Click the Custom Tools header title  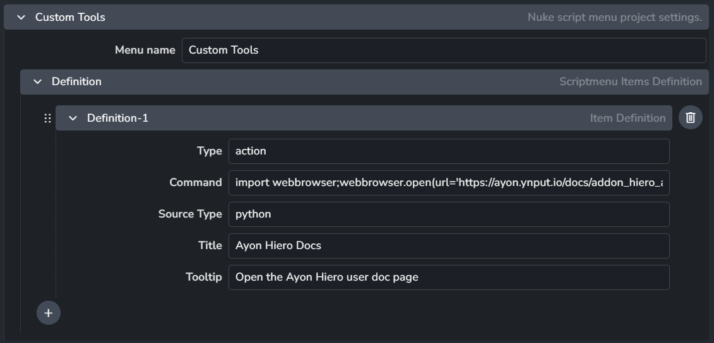pyautogui.click(x=70, y=17)
